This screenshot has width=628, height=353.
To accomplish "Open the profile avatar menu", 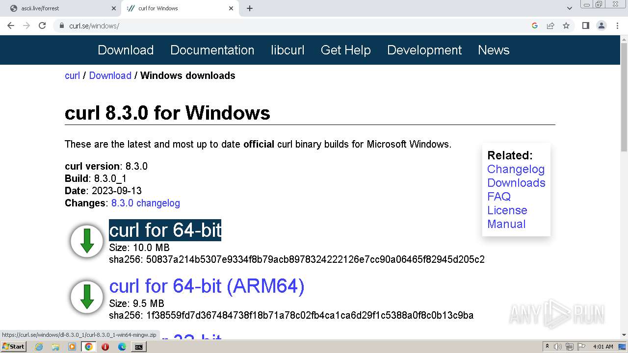I will [601, 25].
